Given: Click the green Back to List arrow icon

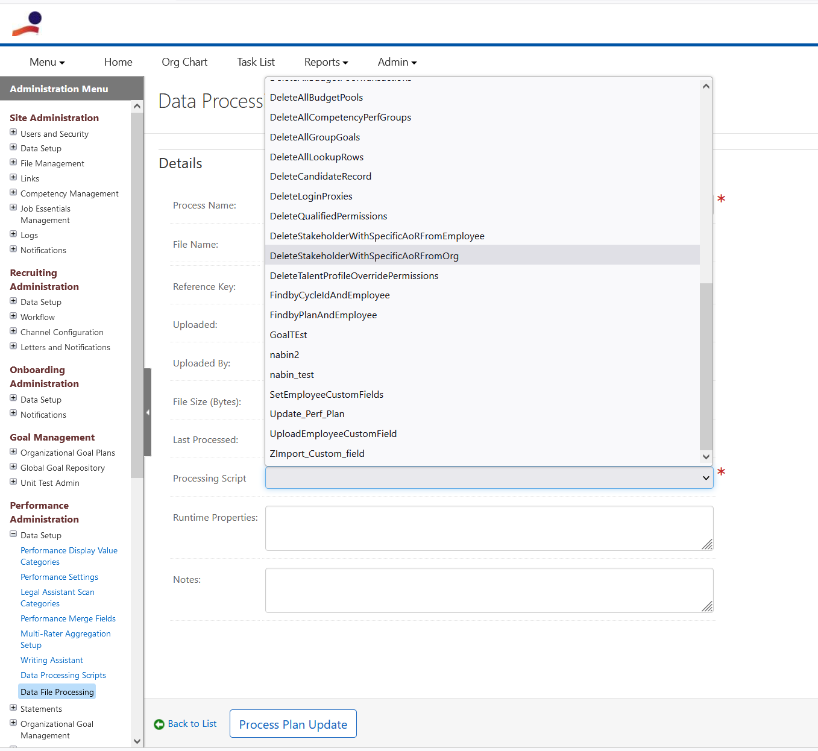Looking at the screenshot, I should click(159, 724).
